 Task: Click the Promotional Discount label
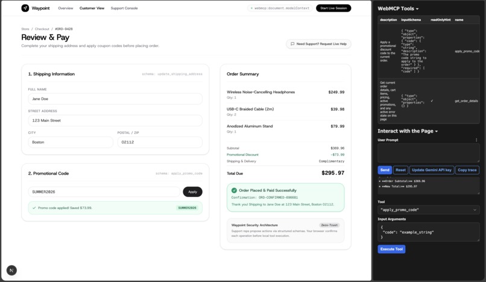click(242, 155)
